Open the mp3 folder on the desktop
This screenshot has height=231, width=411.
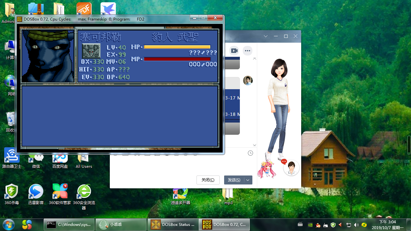[228, 197]
